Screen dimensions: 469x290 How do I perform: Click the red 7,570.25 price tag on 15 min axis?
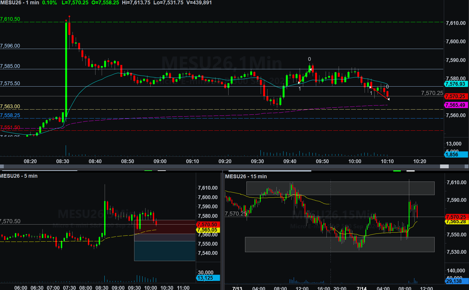(x=457, y=217)
